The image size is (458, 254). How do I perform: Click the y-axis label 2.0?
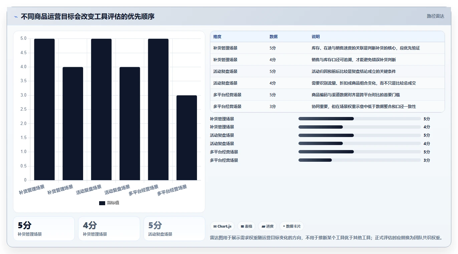23,124
